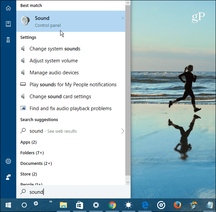Click magnifier icon in search box
This screenshot has width=216, height=212.
(x=23, y=192)
